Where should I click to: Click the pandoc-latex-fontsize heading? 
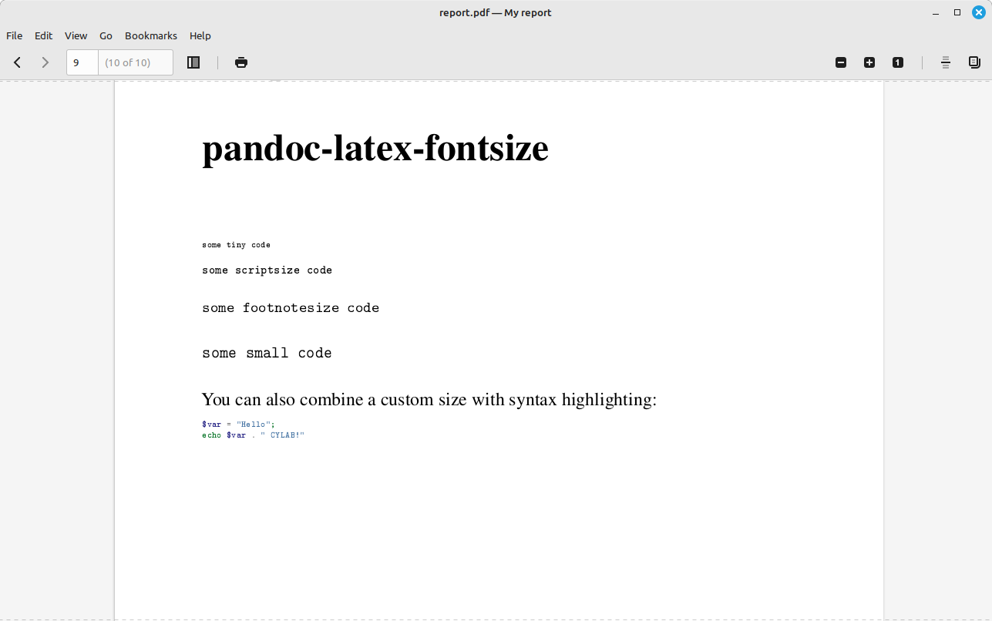click(375, 148)
